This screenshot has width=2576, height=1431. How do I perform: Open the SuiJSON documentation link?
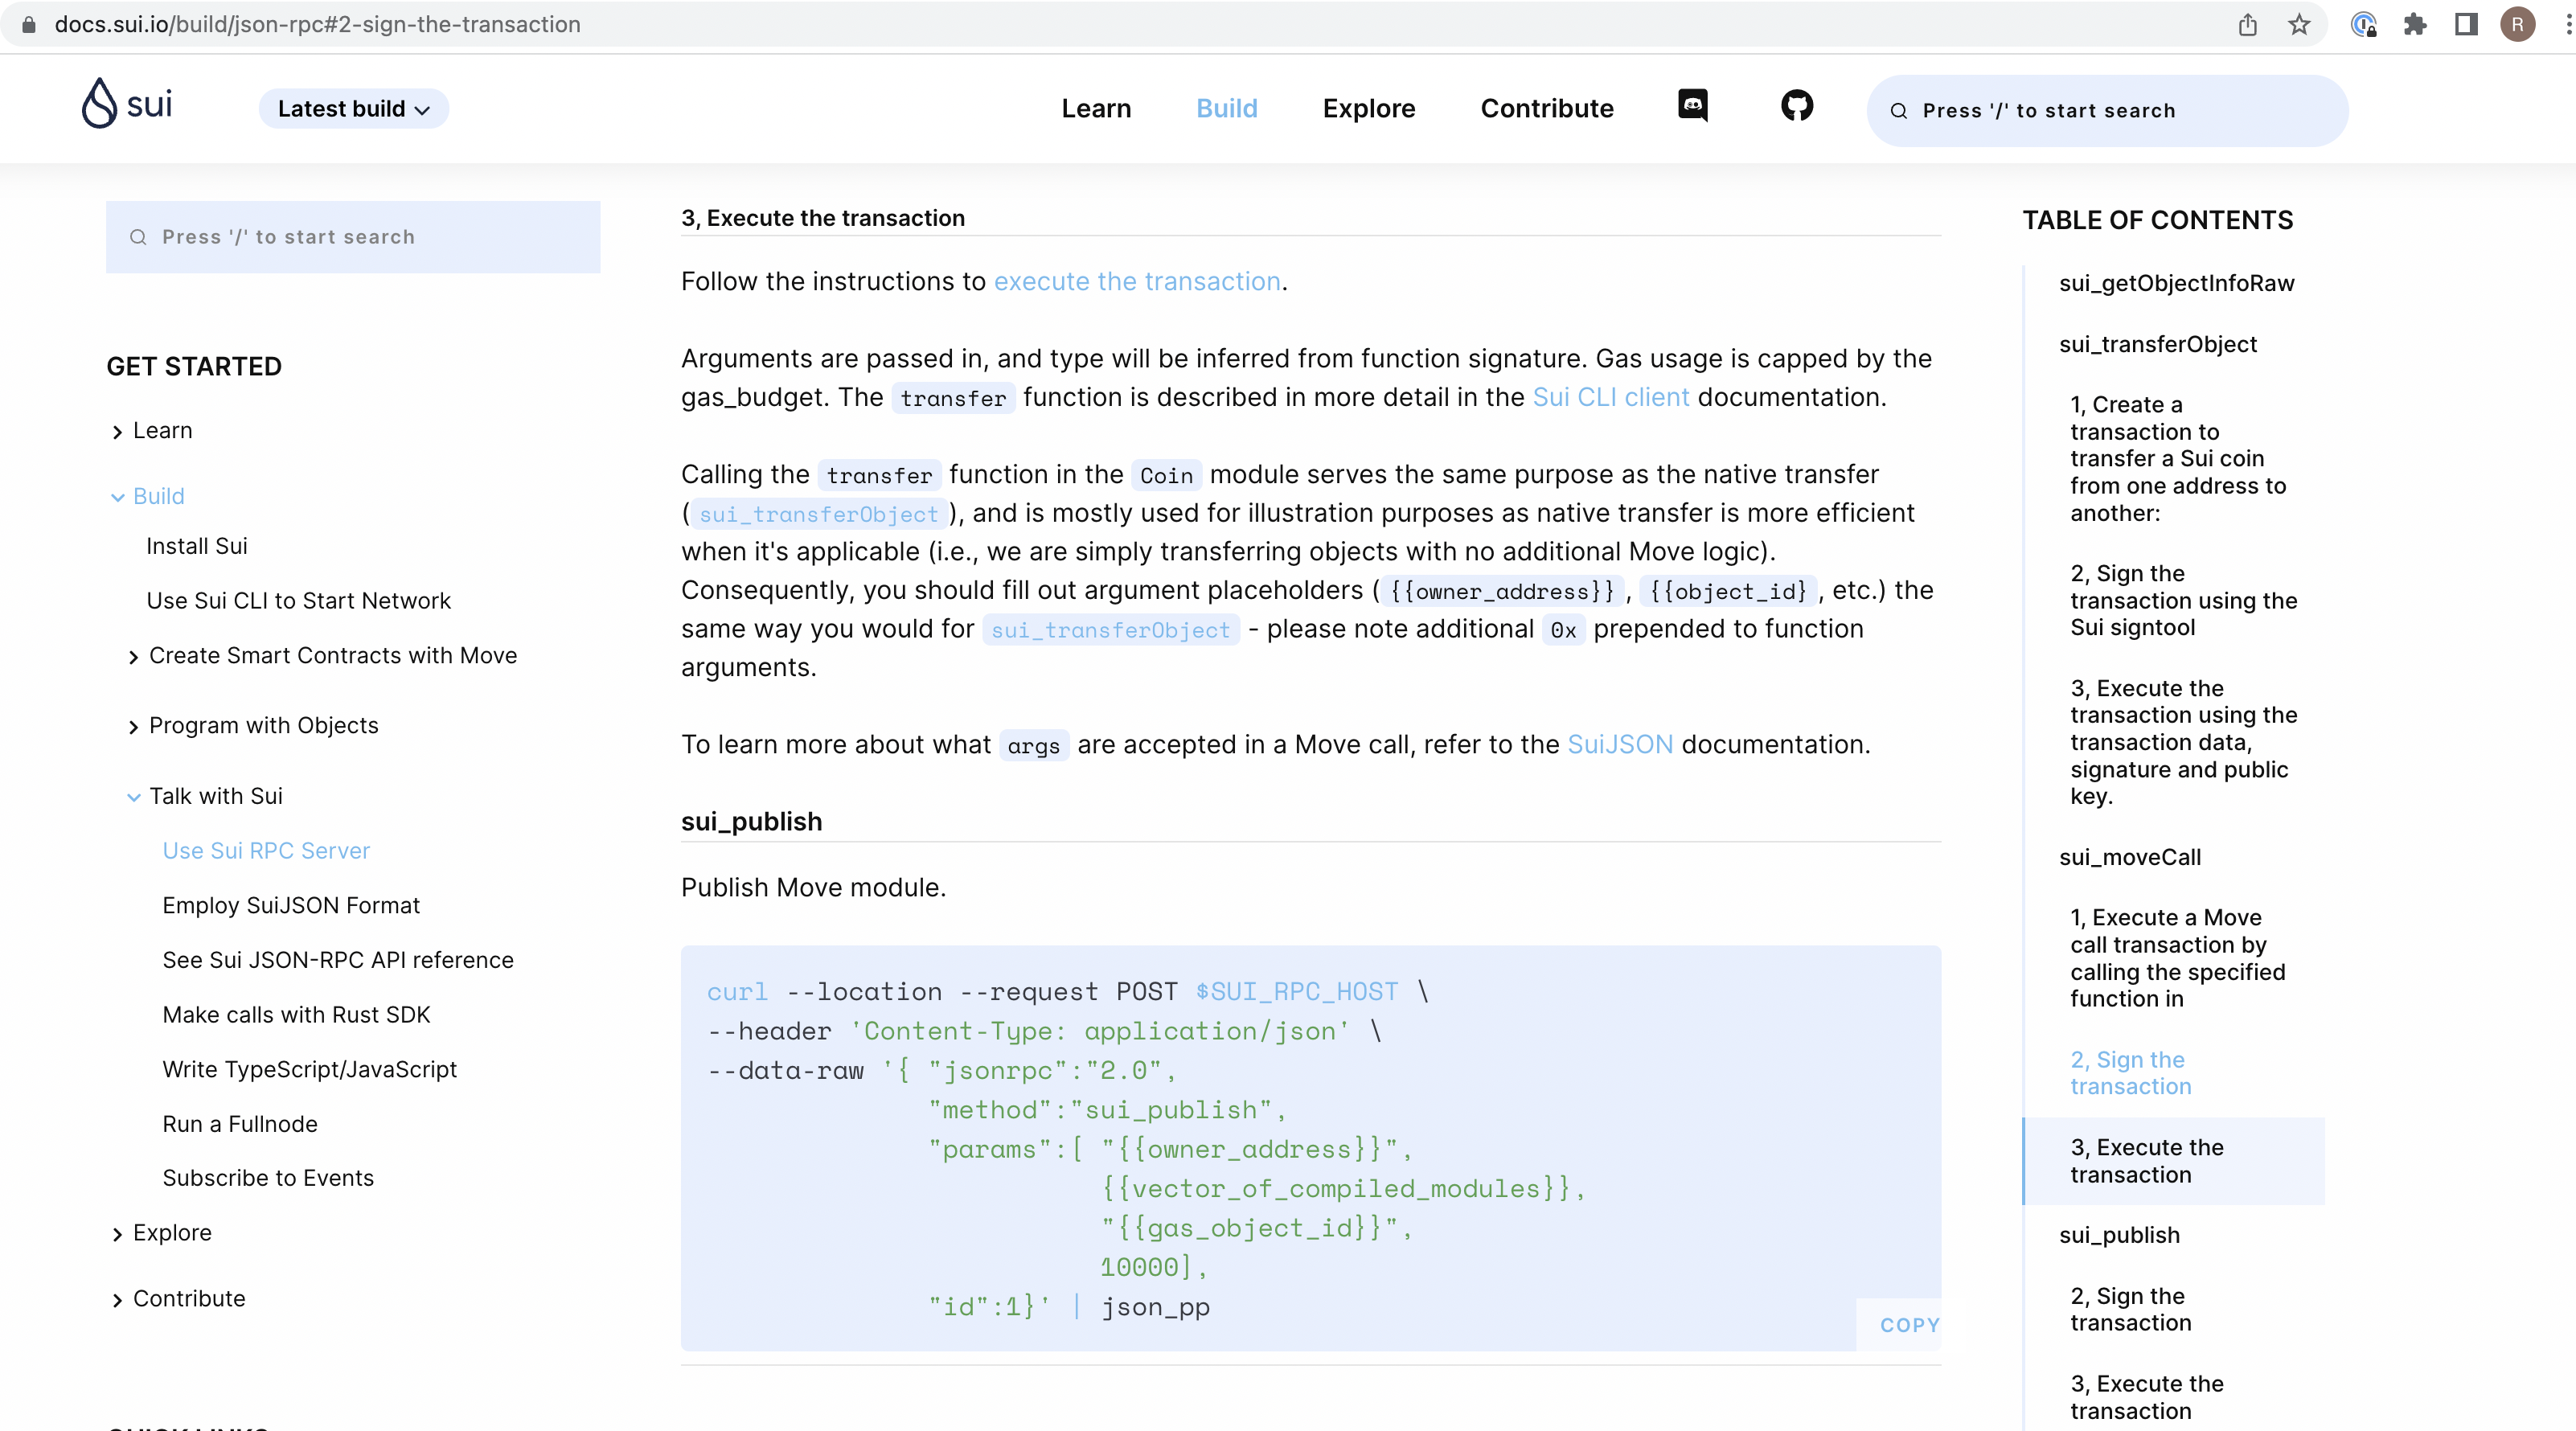[1619, 744]
